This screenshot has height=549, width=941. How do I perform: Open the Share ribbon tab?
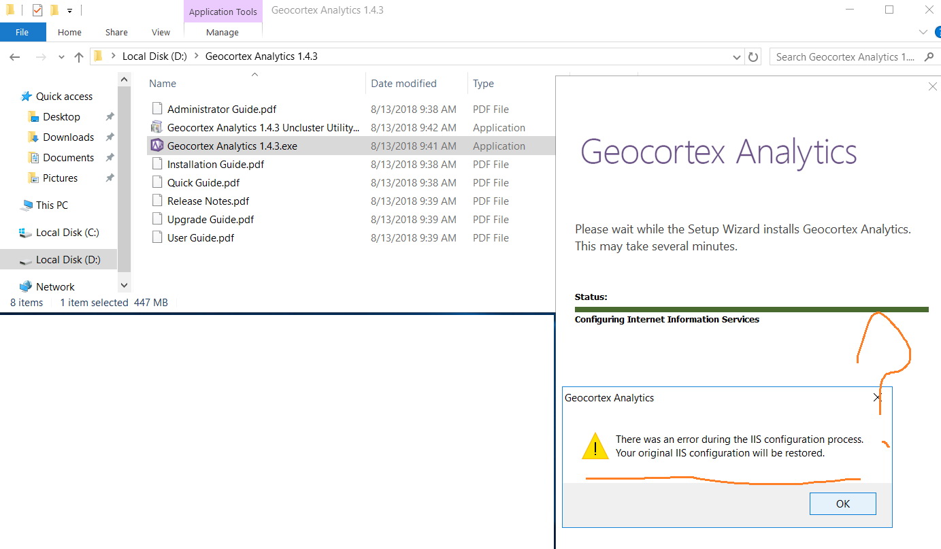tap(116, 32)
